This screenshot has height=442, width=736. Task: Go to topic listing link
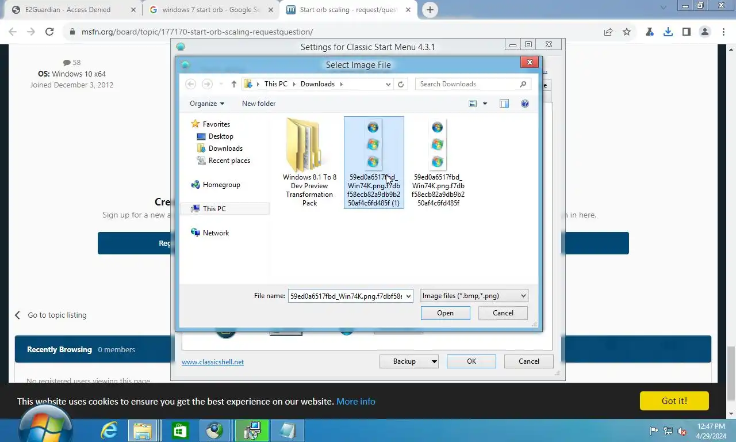click(57, 315)
